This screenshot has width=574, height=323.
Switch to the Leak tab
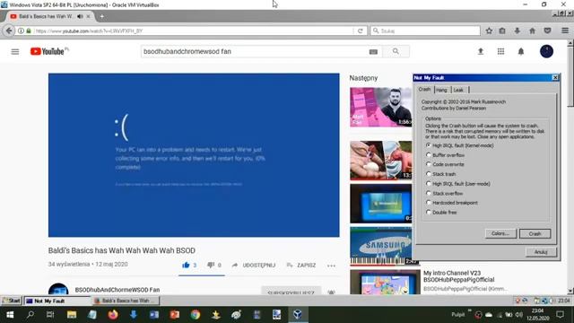pyautogui.click(x=458, y=90)
